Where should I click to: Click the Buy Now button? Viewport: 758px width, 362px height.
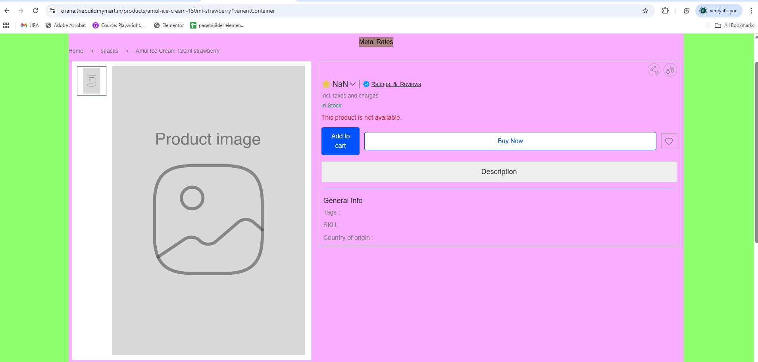coord(510,141)
